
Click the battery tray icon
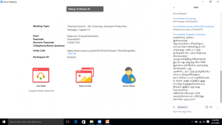[x=196, y=122]
